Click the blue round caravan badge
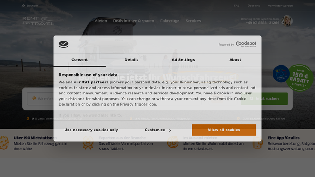315x177 pixels. [281, 74]
